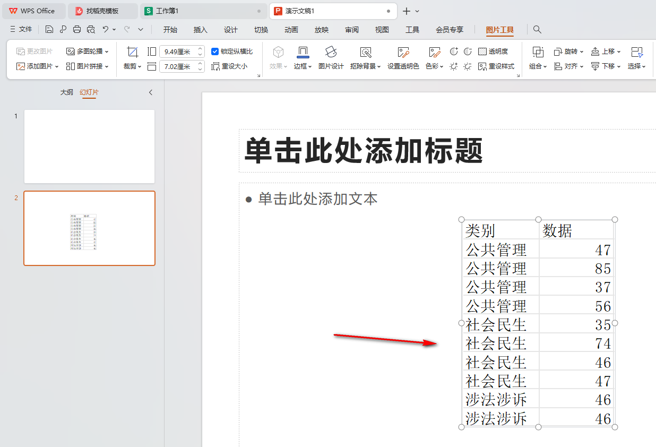Click the search magnifier in menu bar

[x=537, y=30]
